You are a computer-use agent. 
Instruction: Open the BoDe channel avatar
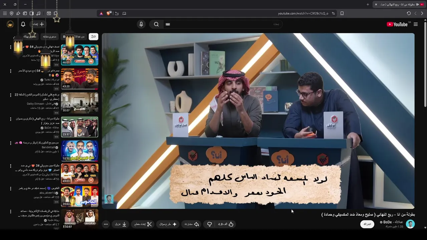[410, 224]
